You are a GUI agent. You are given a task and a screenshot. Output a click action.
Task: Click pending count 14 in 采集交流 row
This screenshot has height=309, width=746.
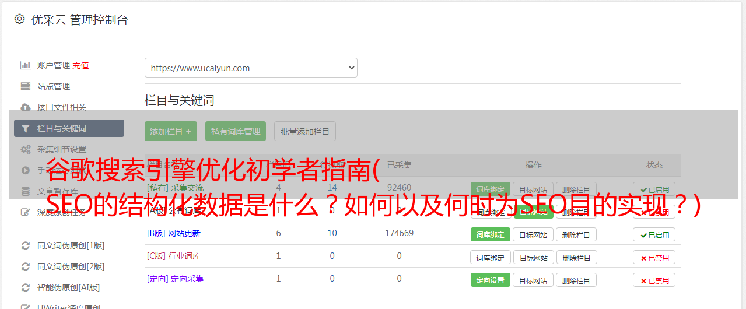(x=332, y=188)
